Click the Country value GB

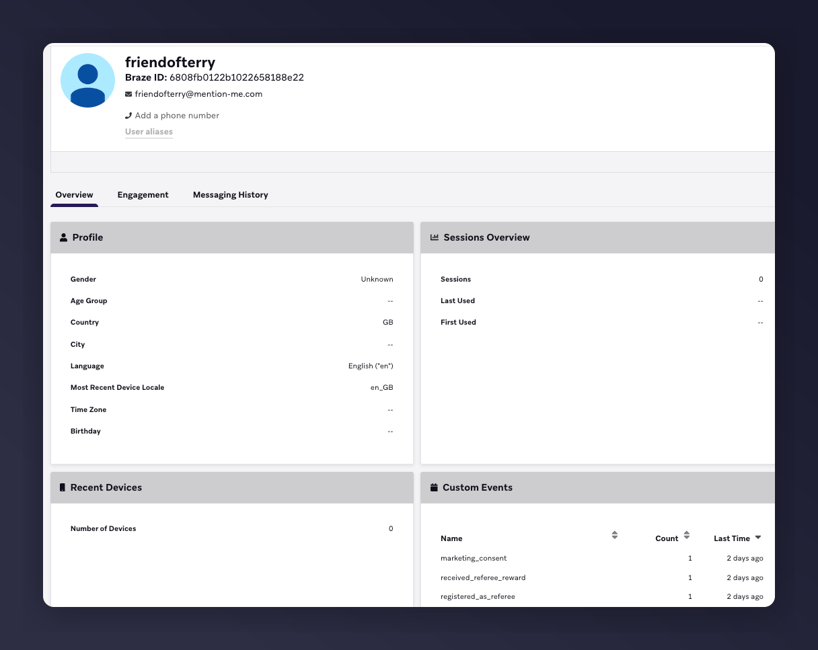tap(388, 323)
